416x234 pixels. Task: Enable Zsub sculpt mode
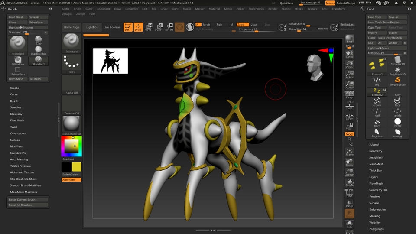coord(254,24)
